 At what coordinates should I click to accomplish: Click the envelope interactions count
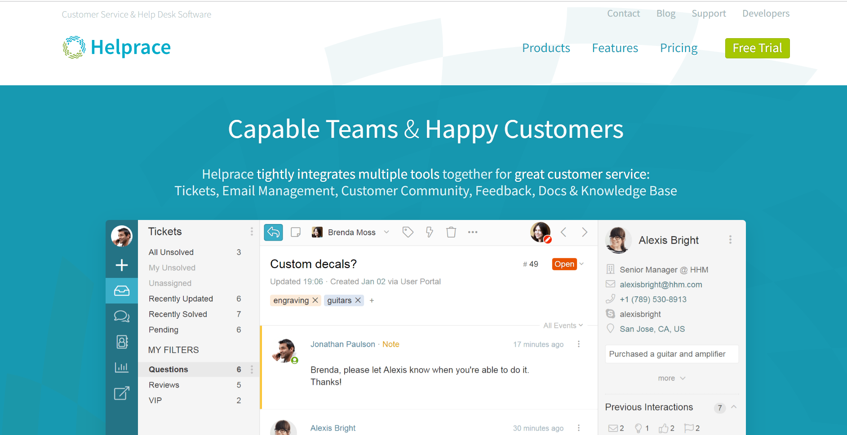click(616, 428)
